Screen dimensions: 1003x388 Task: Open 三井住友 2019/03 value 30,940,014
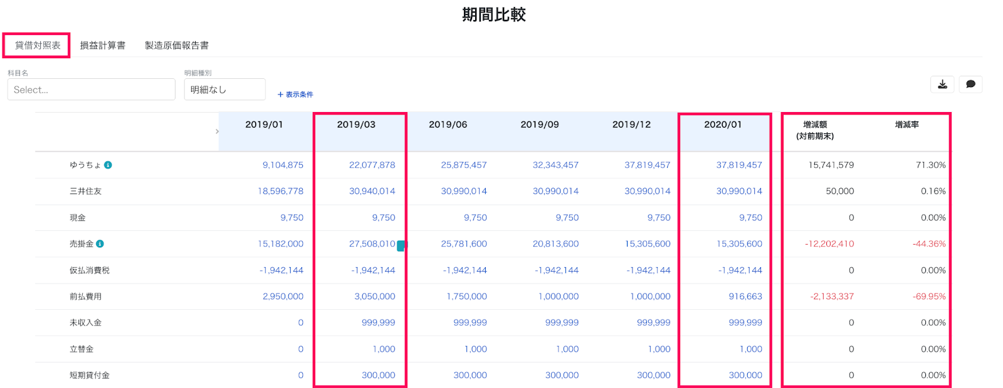[372, 191]
